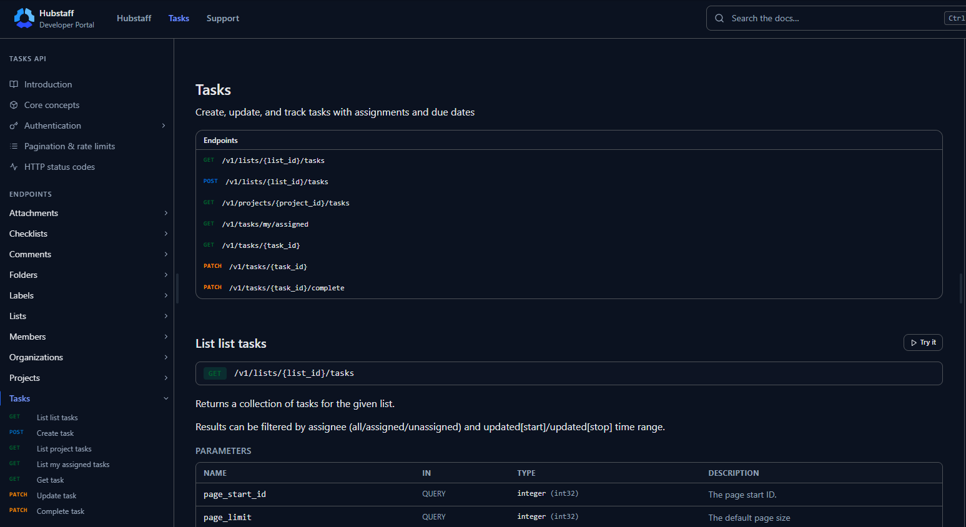Screen dimensions: 966x527
Task: Open GET /v1/tasks/my/assigned endpoint
Action: (265, 224)
